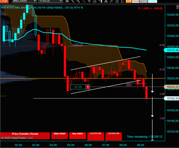Screen dimensions: 179x148
Task: Select the drawing tools pencil icon
Action: pos(73,1)
